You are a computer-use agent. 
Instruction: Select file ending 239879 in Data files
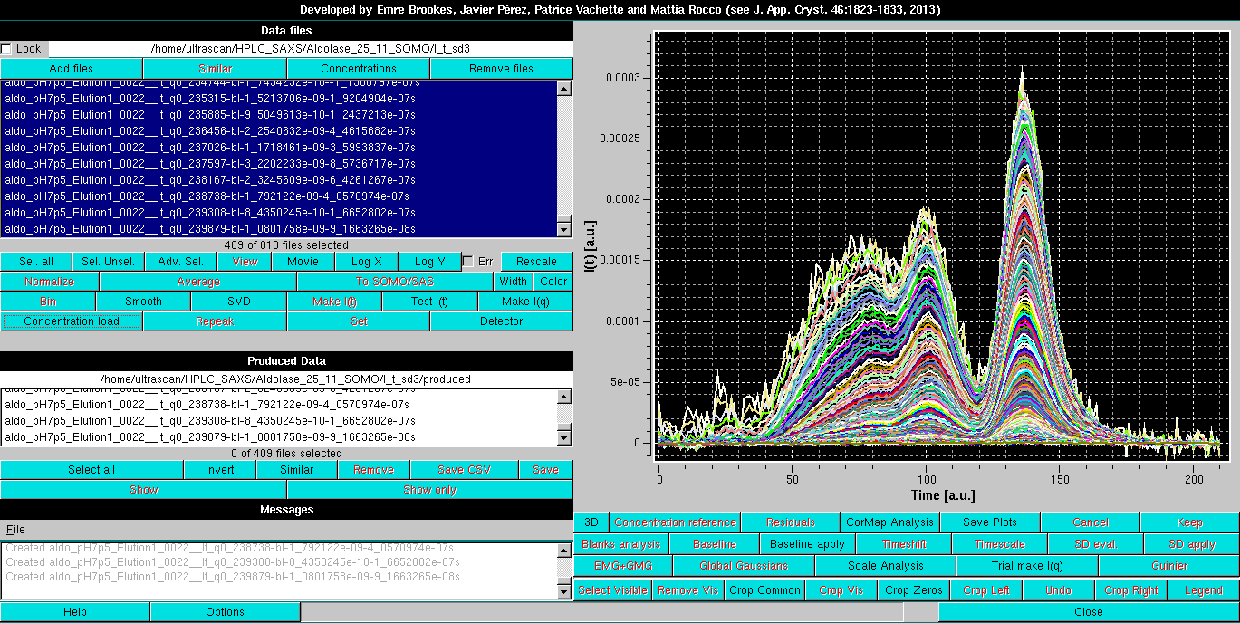[209, 229]
